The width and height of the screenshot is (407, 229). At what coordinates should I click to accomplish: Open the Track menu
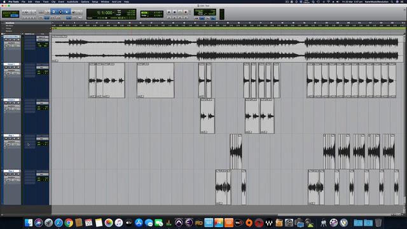pos(46,1)
